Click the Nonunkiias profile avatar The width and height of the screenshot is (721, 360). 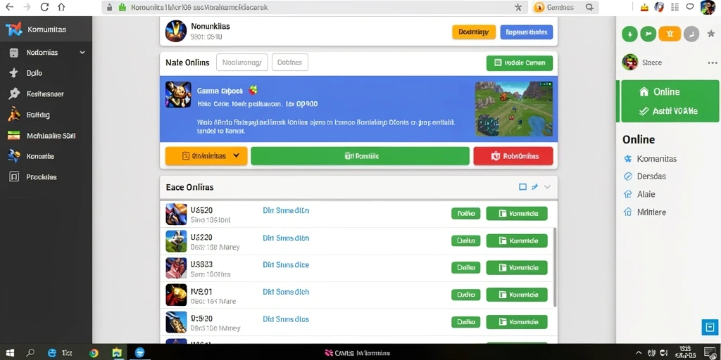click(175, 31)
